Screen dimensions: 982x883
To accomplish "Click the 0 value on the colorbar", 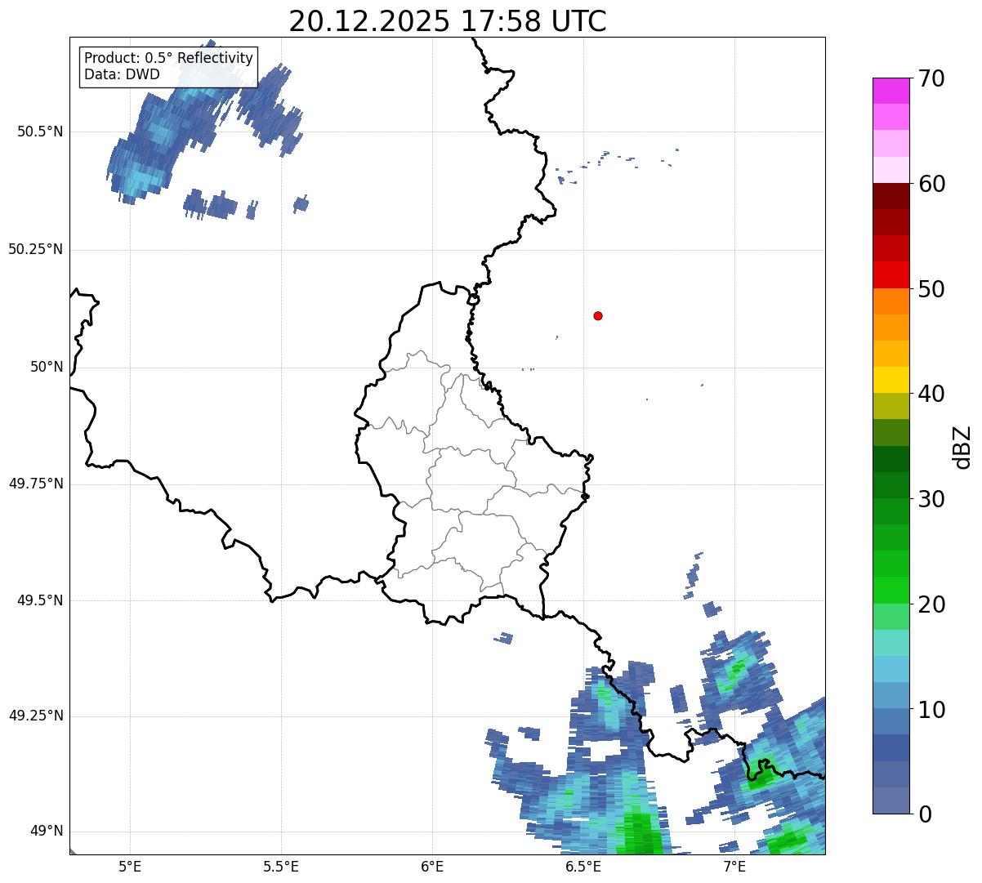I will point(926,814).
